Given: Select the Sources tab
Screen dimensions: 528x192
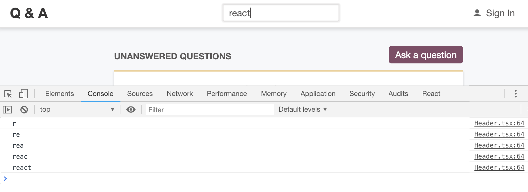Looking at the screenshot, I should tap(140, 94).
